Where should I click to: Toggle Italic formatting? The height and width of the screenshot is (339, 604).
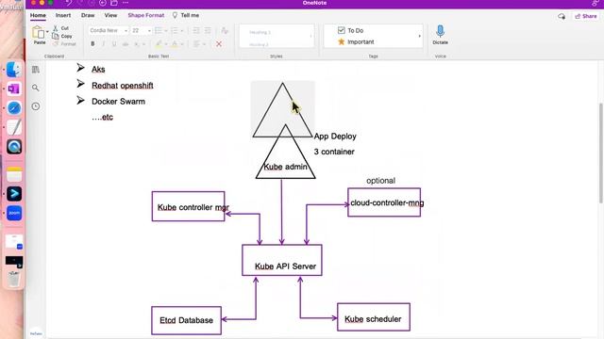103,44
